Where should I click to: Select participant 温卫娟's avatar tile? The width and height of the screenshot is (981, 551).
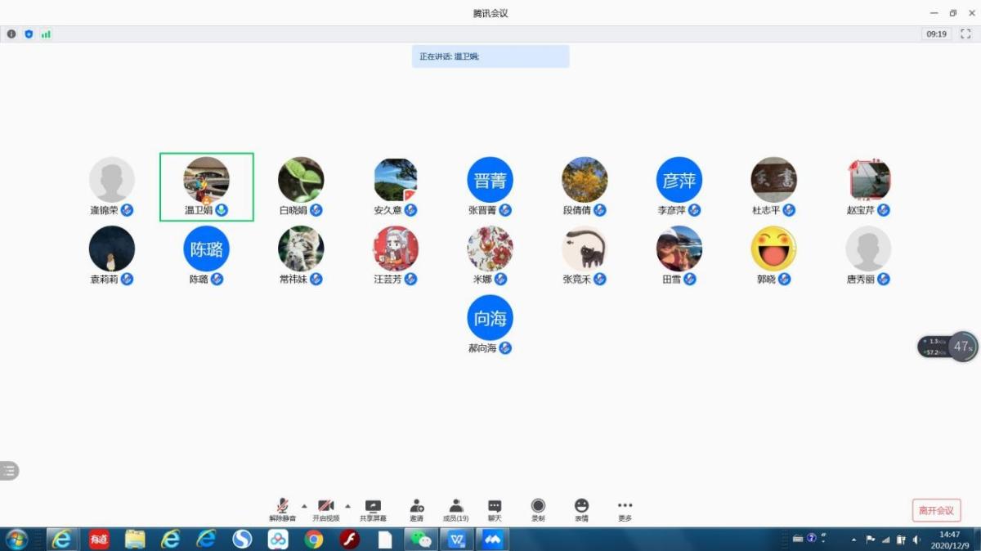click(206, 180)
